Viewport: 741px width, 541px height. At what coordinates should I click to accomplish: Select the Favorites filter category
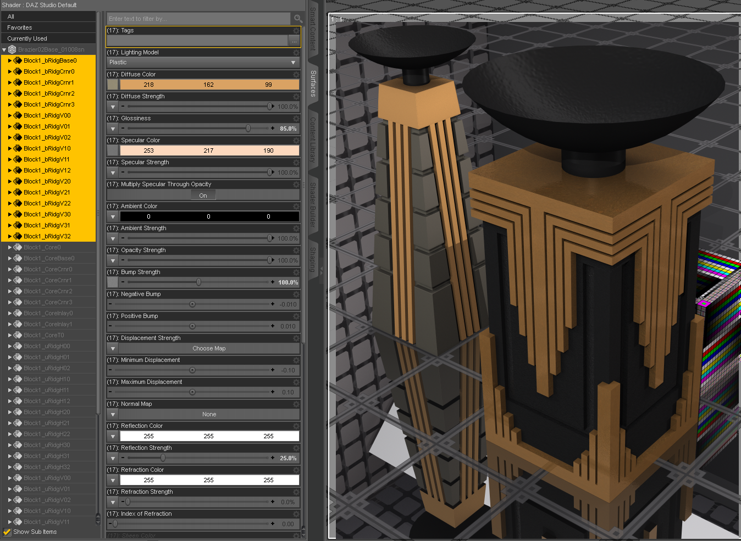(x=48, y=27)
